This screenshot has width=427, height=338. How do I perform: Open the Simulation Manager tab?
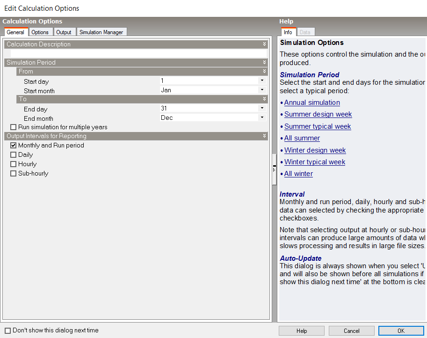tap(101, 32)
